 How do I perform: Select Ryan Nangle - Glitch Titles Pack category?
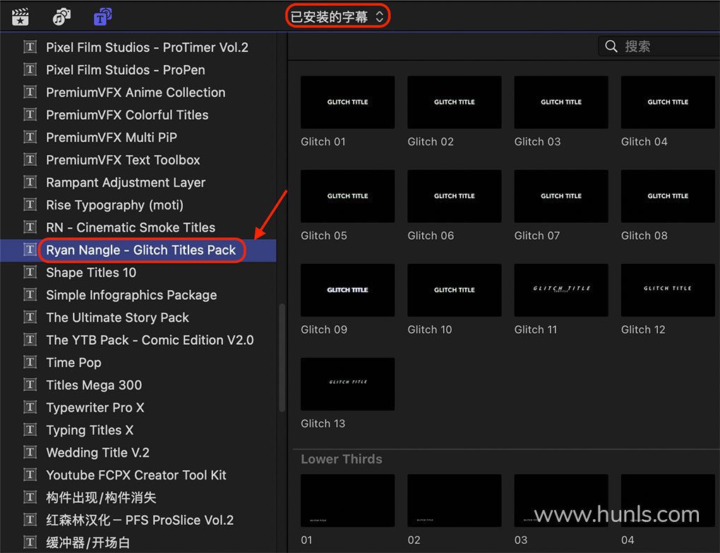(140, 250)
